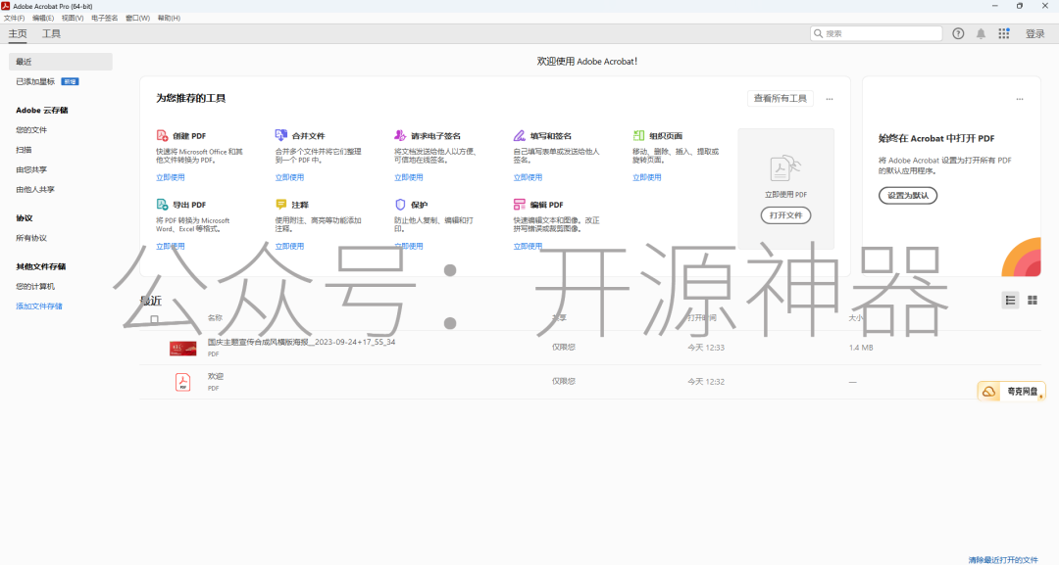Select 已添加星标 in the sidebar
This screenshot has width=1059, height=565.
[35, 81]
